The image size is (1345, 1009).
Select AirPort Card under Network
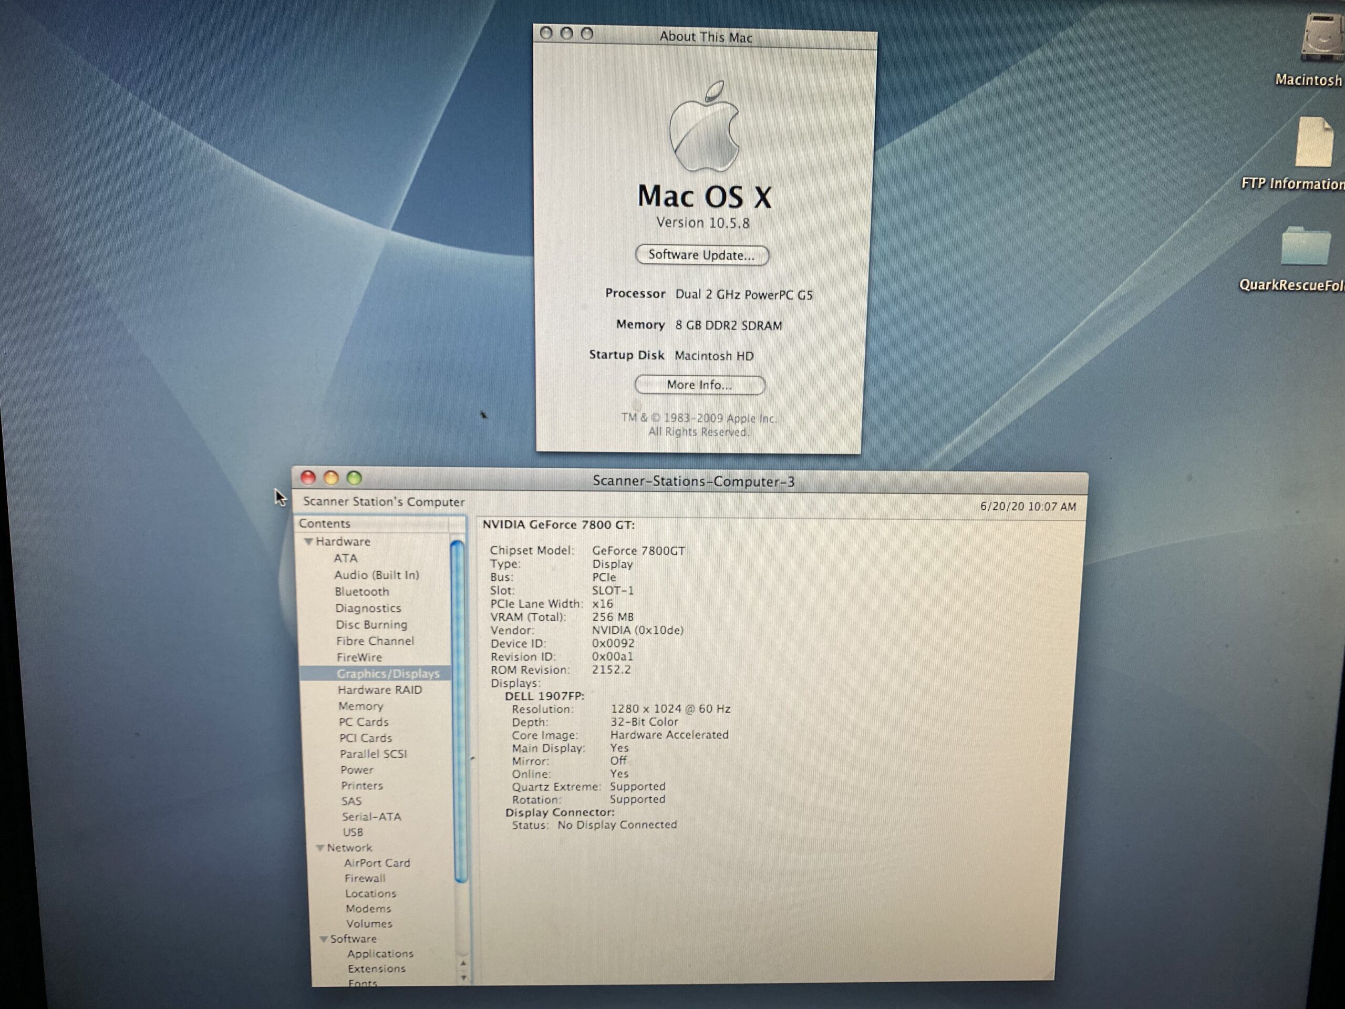click(377, 863)
